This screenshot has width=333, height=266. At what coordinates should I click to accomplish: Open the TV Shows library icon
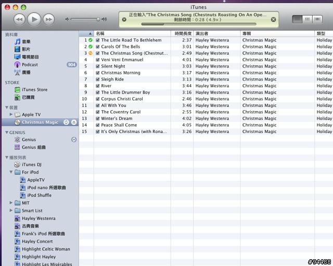(17, 57)
